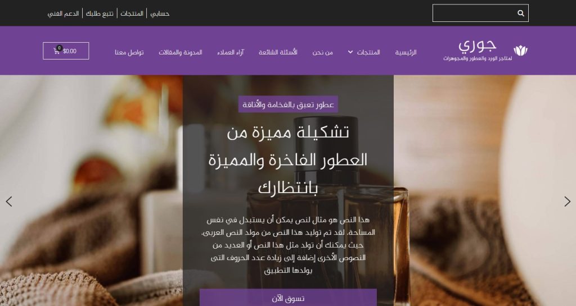Go to previous slide arrow
576x306 pixels.
pos(9,201)
